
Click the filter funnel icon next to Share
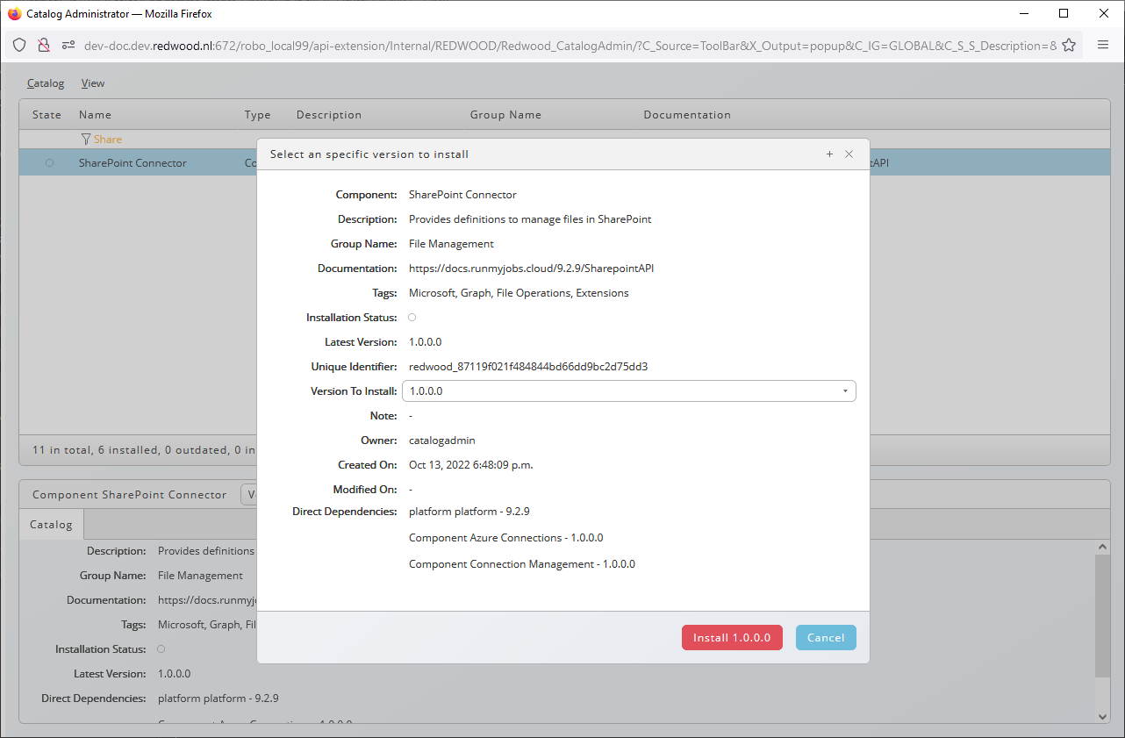click(85, 139)
